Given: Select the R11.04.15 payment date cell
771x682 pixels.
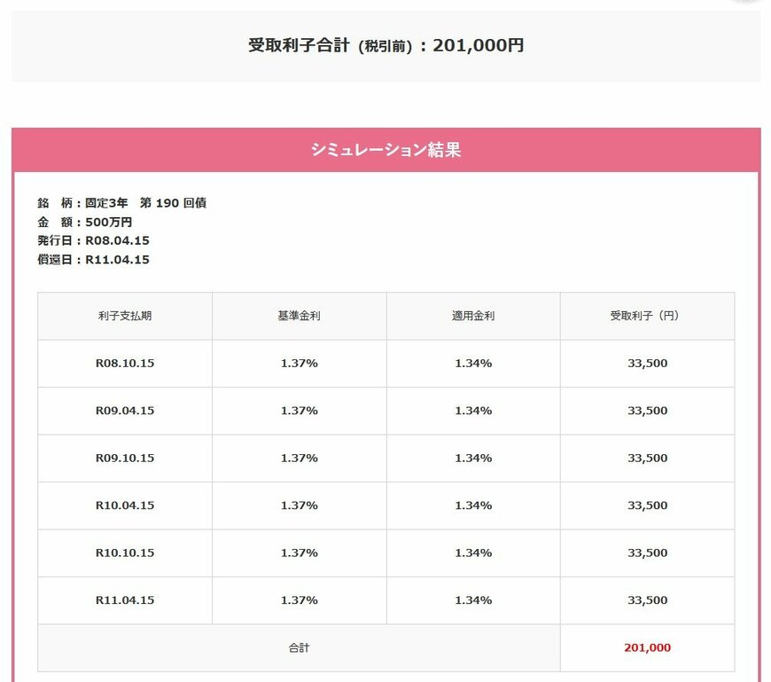Looking at the screenshot, I should (x=125, y=600).
